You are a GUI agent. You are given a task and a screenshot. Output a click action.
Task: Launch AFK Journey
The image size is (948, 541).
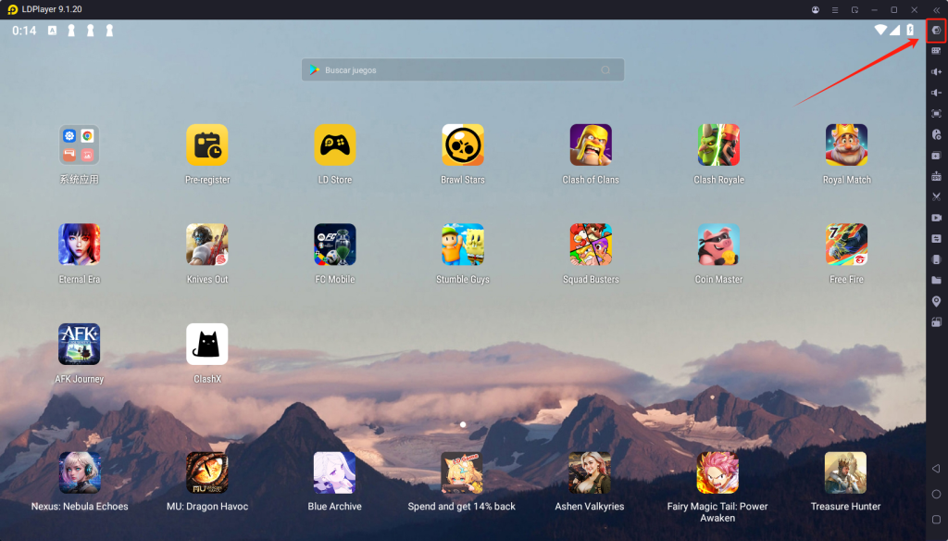tap(80, 345)
